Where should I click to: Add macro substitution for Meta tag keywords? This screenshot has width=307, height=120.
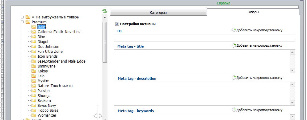click(x=259, y=110)
